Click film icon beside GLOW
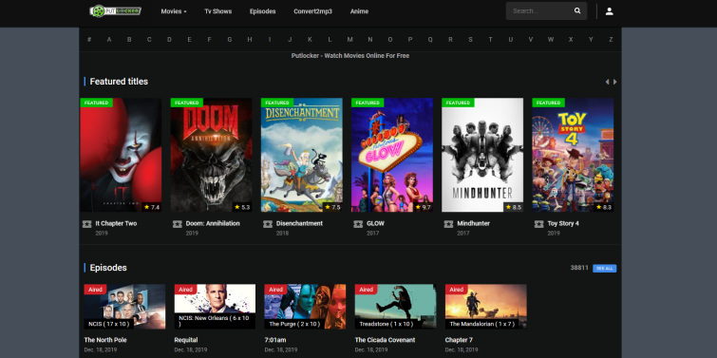 [358, 224]
